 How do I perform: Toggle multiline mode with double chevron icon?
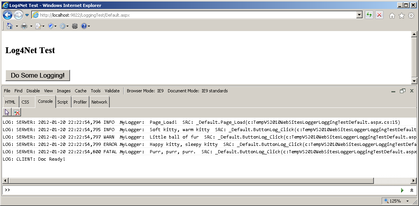tap(412, 190)
